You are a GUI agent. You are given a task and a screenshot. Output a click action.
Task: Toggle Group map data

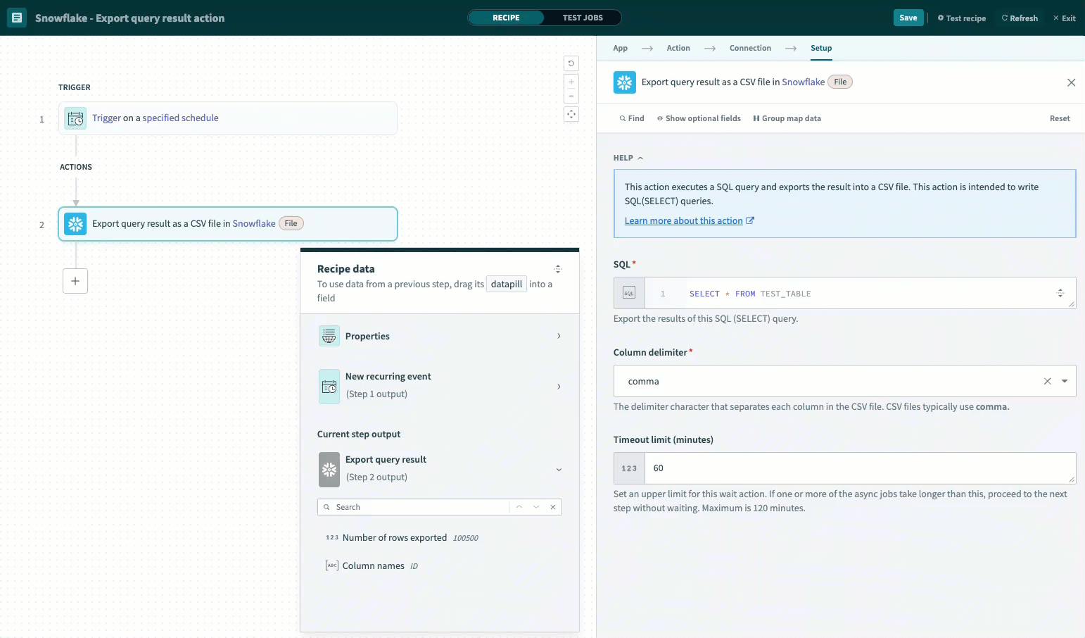pos(787,118)
